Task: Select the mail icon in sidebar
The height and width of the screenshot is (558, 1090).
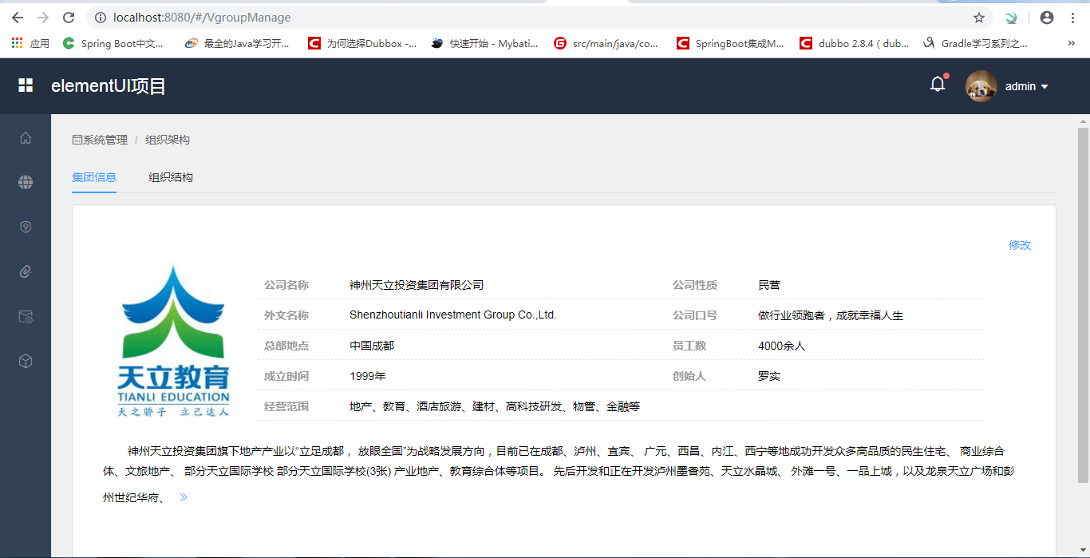Action: [x=26, y=317]
